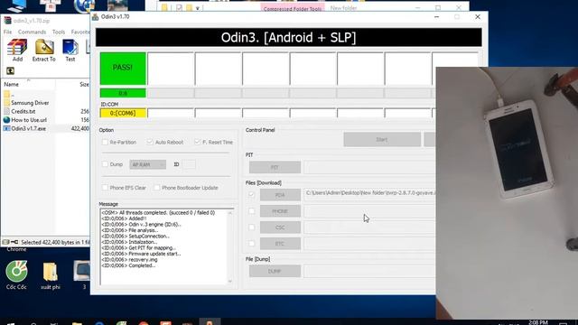Screen dimensions: 578x325
Task: Click the Message log scroll-down arrow
Action: (230, 281)
